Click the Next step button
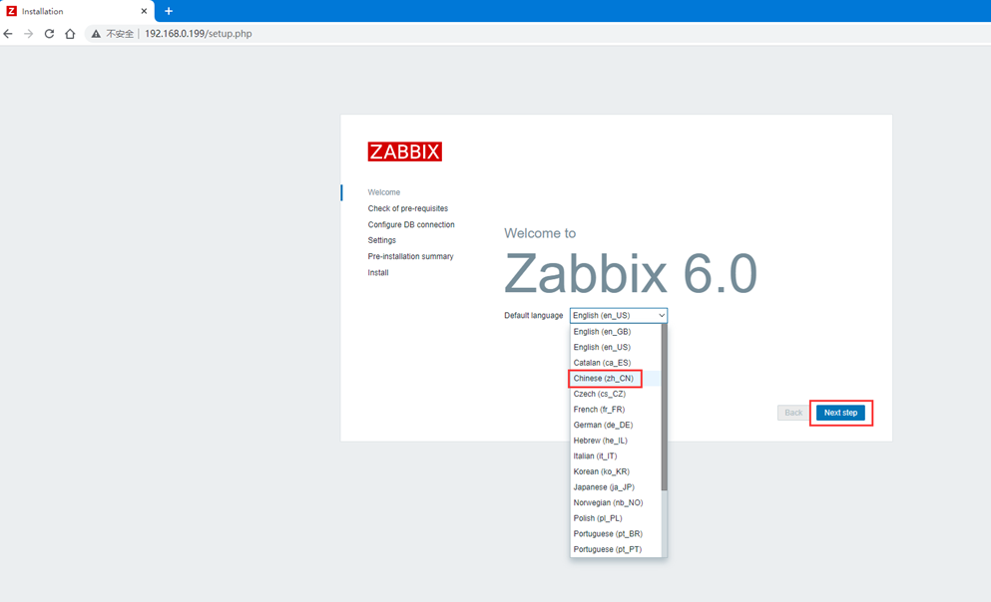991x602 pixels. click(840, 413)
